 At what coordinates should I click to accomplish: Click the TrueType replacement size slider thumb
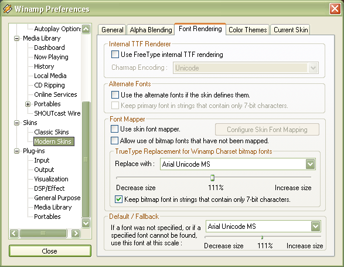tap(212, 178)
